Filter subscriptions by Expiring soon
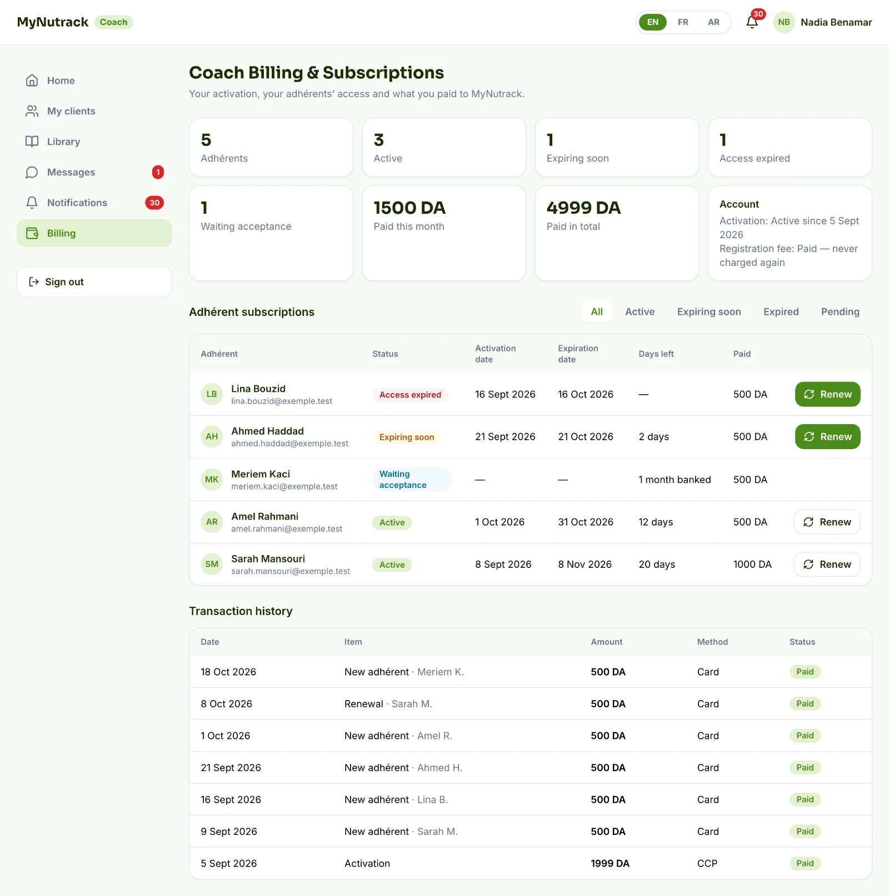This screenshot has height=896, width=889. (709, 312)
